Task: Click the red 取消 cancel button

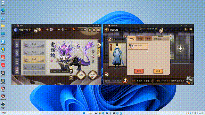Action: tap(139, 71)
